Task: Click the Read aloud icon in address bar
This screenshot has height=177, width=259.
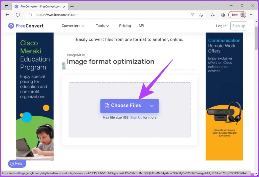Action: pyautogui.click(x=192, y=15)
